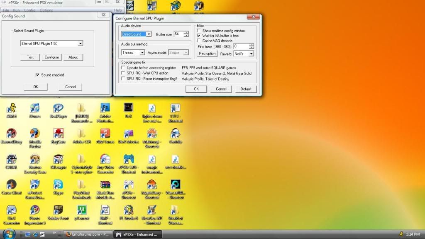Screen dimensions: 425x239
Task: Open the Windows Start menu orb
Action: click(x=9, y=234)
